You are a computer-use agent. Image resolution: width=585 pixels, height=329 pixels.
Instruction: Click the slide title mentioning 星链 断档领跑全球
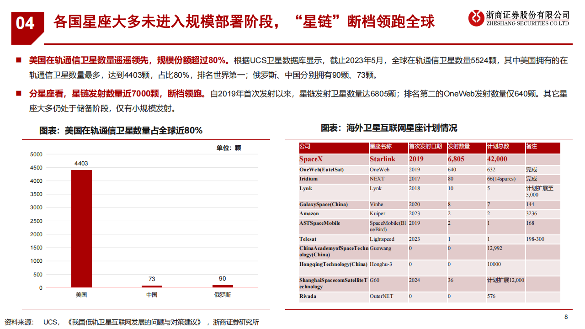(244, 21)
